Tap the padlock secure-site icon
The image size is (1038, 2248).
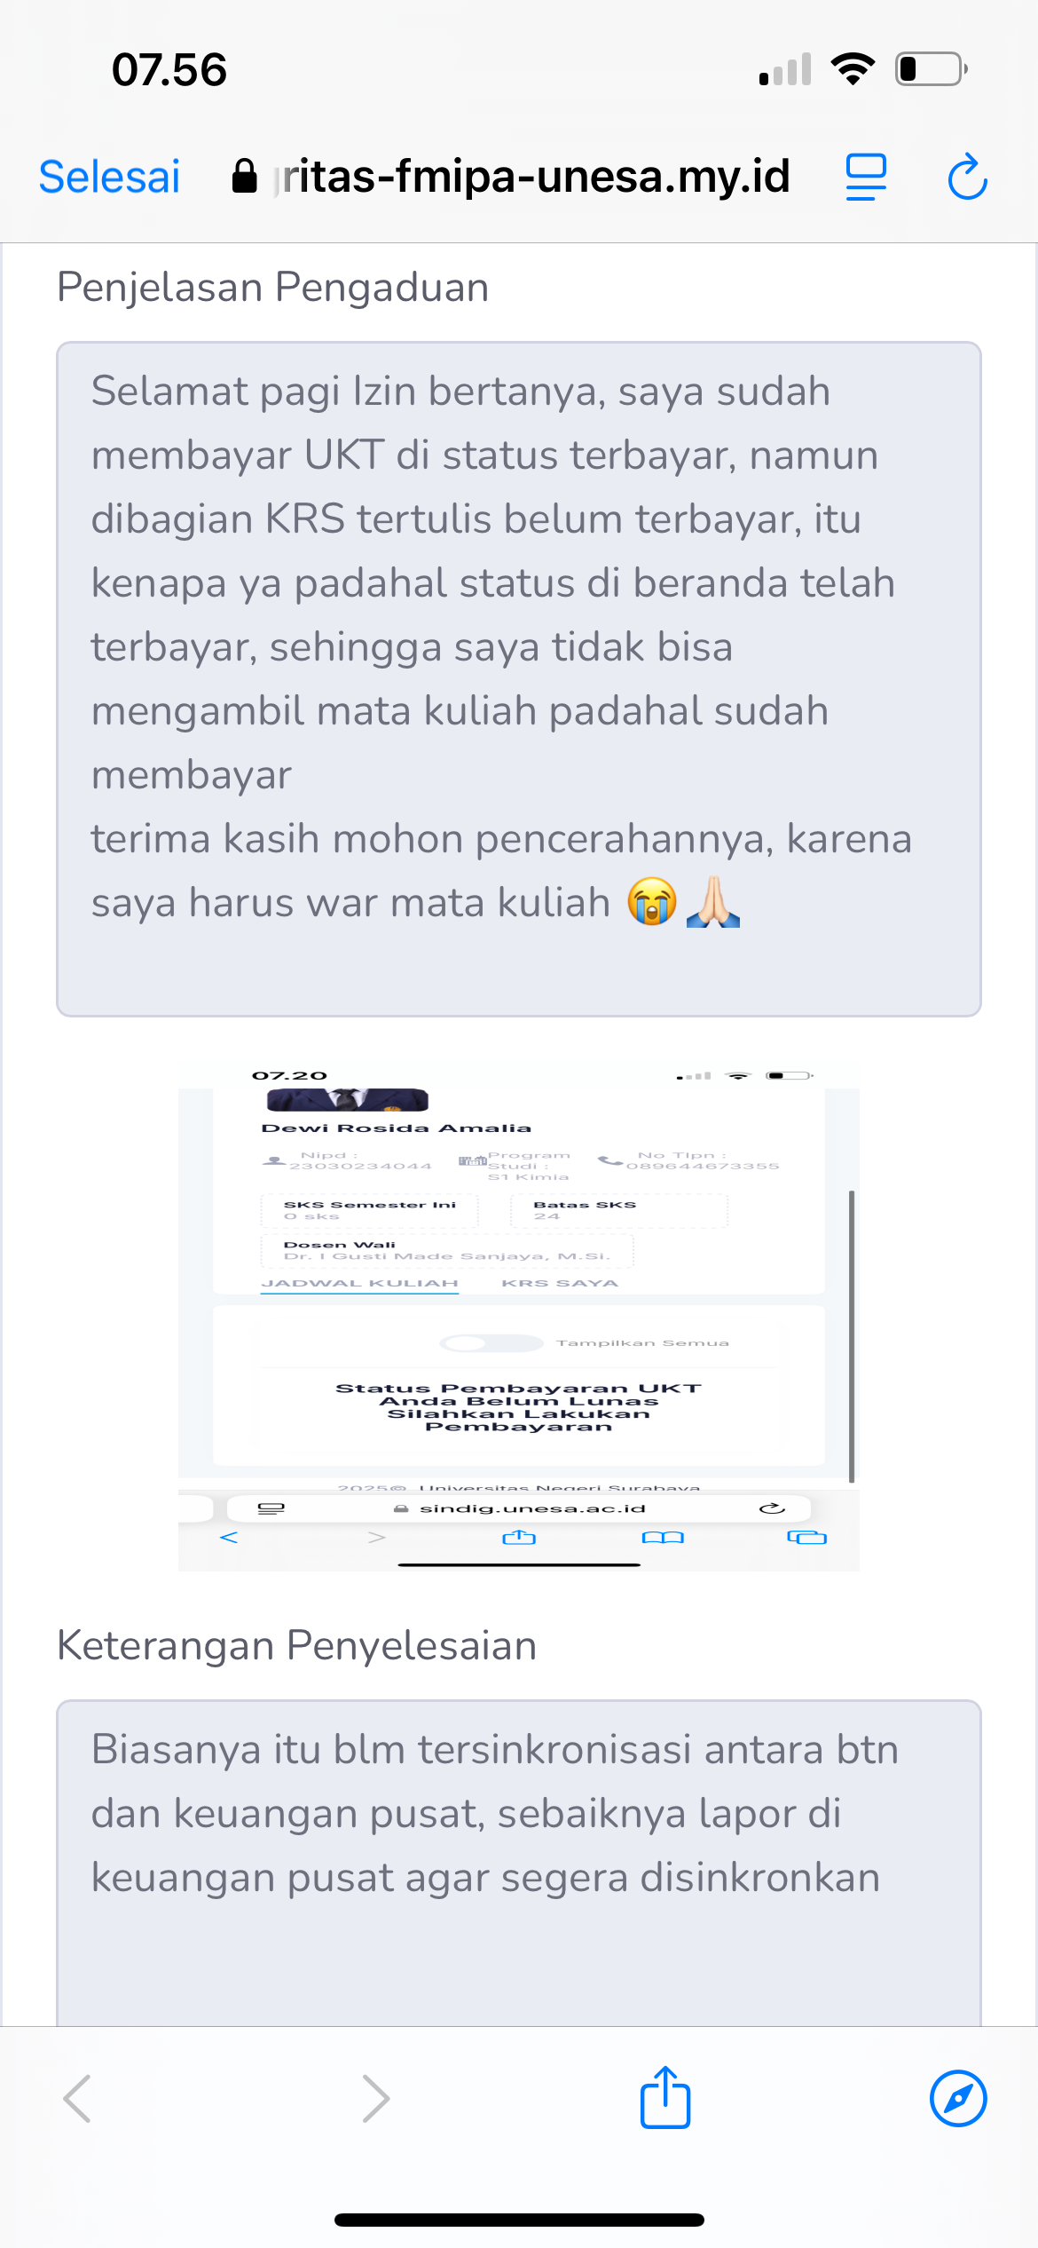click(244, 176)
